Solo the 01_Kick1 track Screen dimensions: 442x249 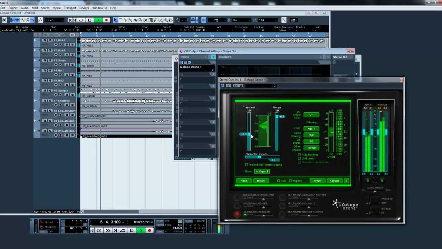(x=50, y=40)
